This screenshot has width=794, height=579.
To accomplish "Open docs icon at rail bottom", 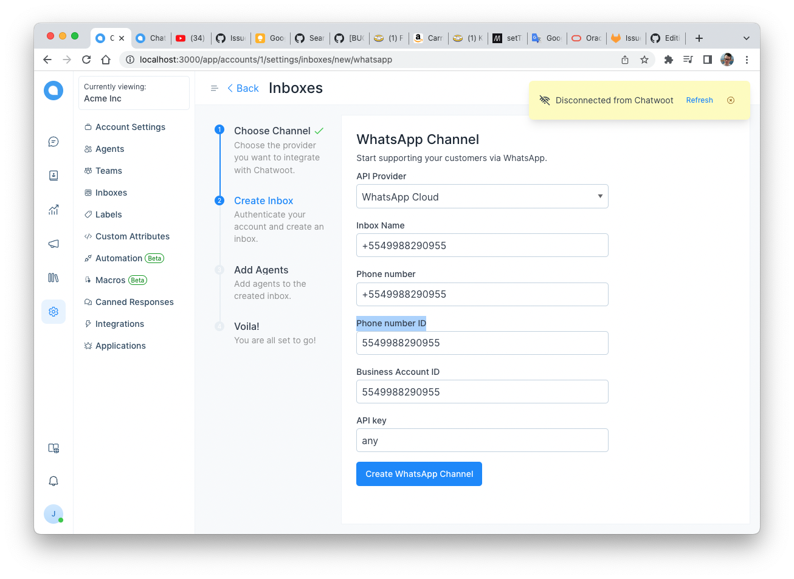I will click(54, 448).
